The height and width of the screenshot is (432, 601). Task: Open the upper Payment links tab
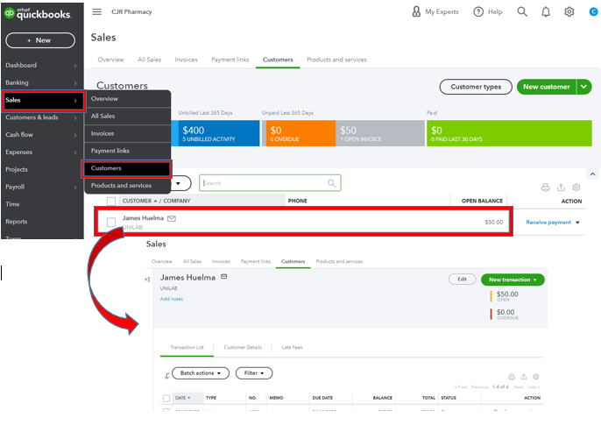(x=230, y=60)
